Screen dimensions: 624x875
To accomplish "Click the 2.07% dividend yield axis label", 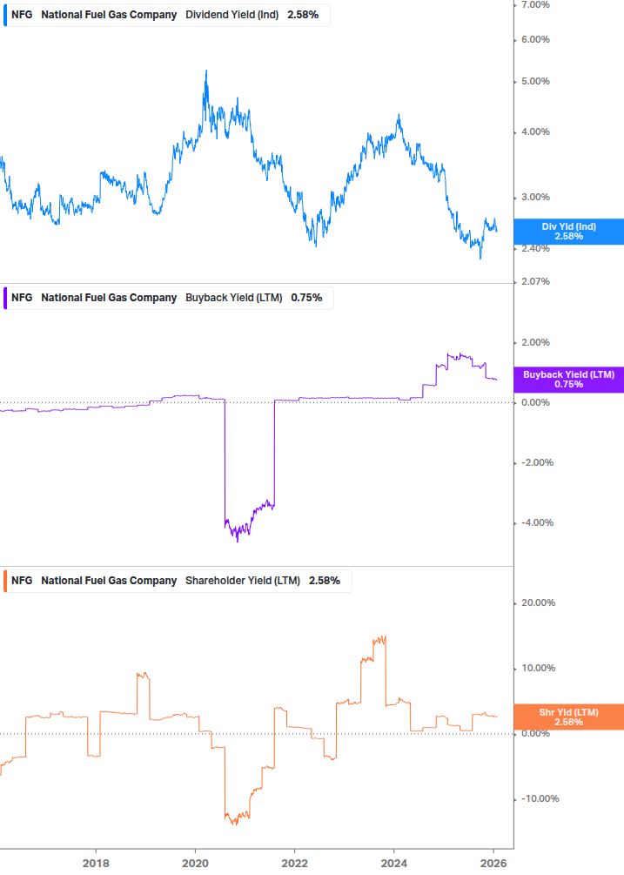I will coord(535,282).
